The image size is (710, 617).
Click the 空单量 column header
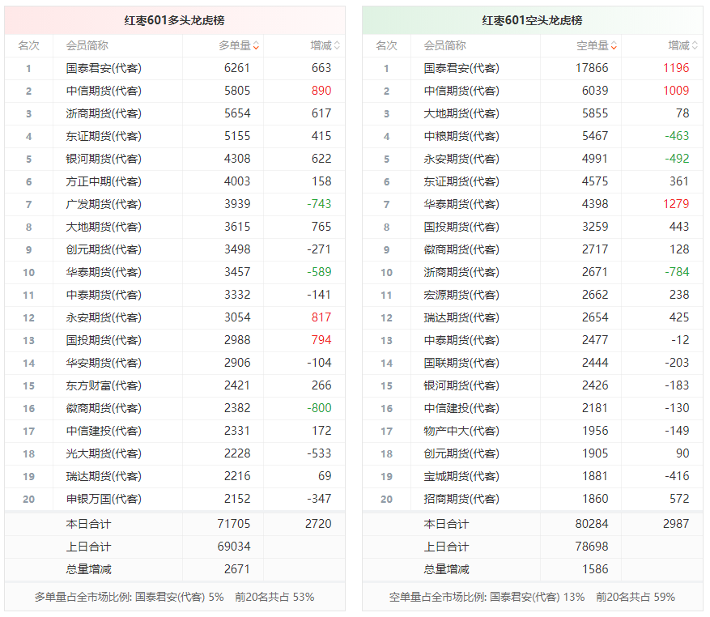tap(593, 46)
